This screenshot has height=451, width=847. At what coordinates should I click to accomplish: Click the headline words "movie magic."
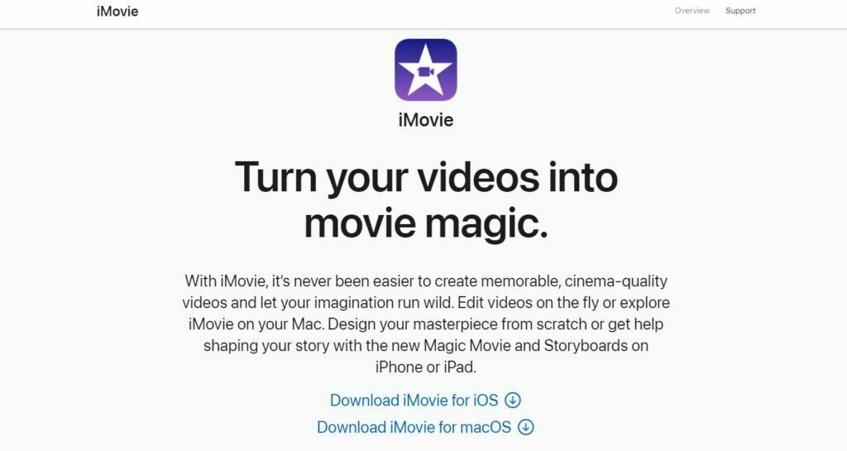coord(426,223)
